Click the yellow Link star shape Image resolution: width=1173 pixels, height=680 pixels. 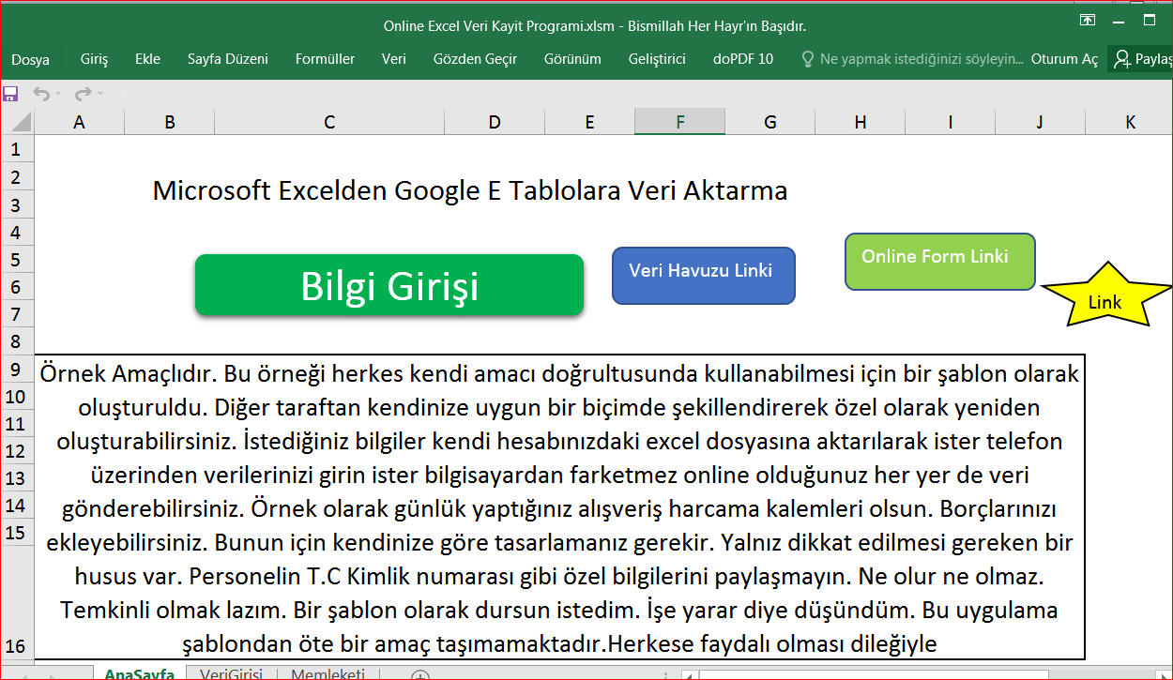pyautogui.click(x=1105, y=297)
